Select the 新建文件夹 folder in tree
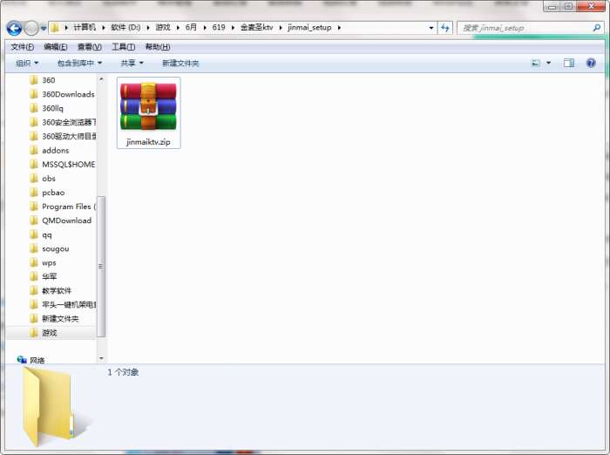This screenshot has width=610, height=455. tap(60, 318)
